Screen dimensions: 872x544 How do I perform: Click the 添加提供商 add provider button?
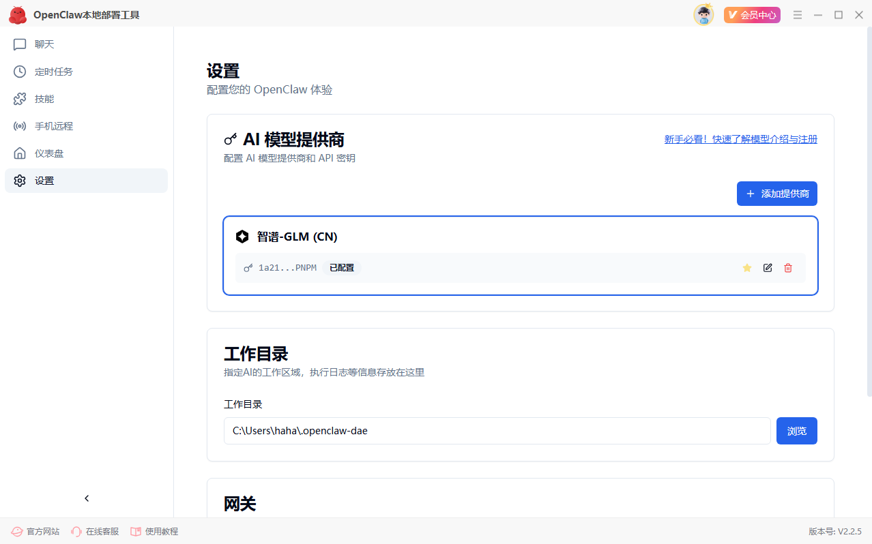tap(776, 194)
